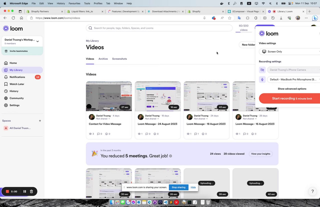Open Edge browsing history clock icon

pos(273,18)
